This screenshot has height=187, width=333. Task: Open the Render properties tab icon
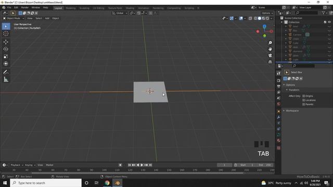pyautogui.click(x=279, y=81)
